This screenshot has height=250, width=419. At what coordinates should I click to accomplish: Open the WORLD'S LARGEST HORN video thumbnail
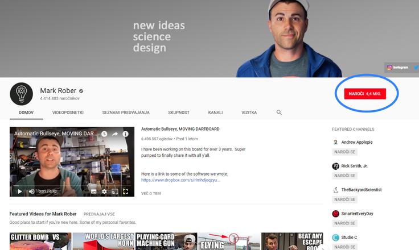pyautogui.click(x=104, y=241)
